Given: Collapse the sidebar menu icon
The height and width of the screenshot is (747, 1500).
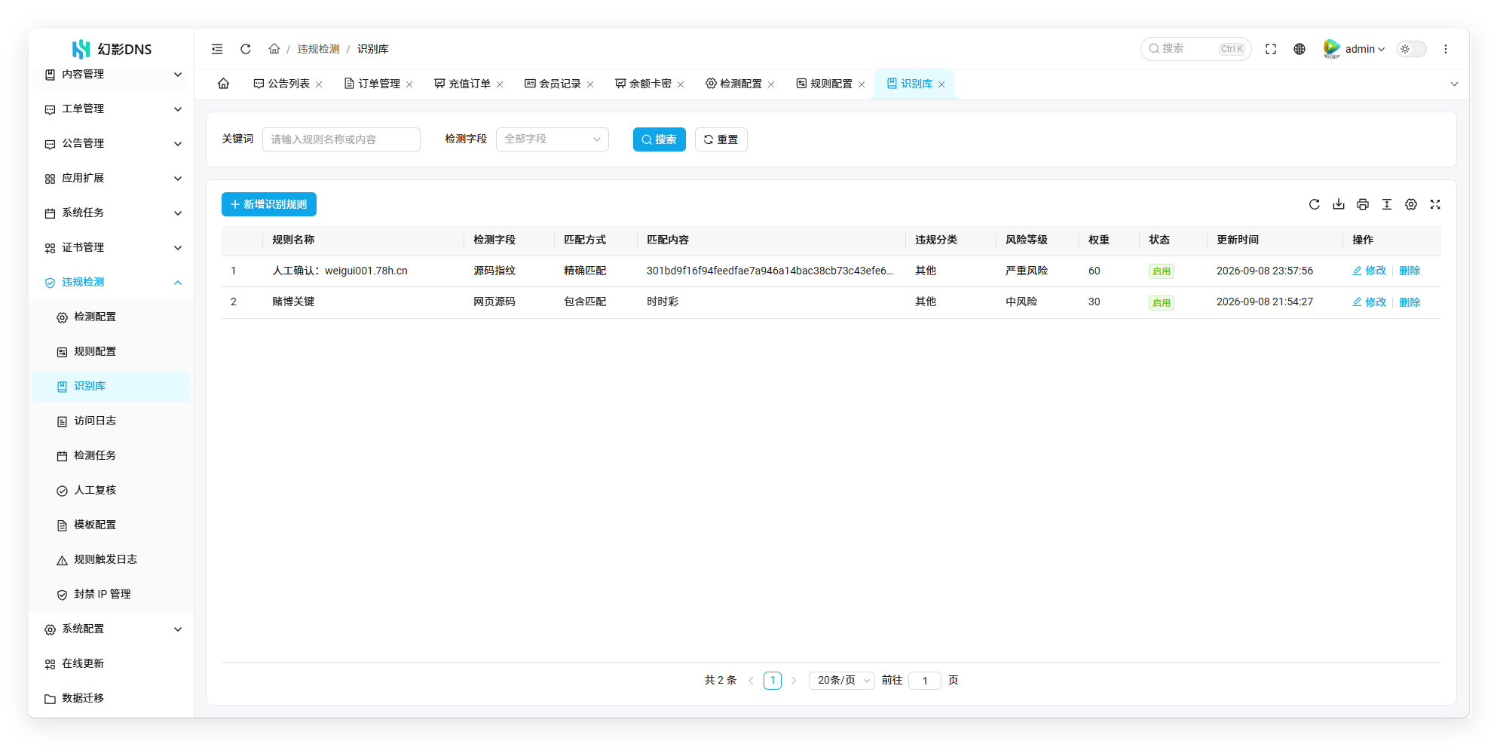Looking at the screenshot, I should 217,49.
